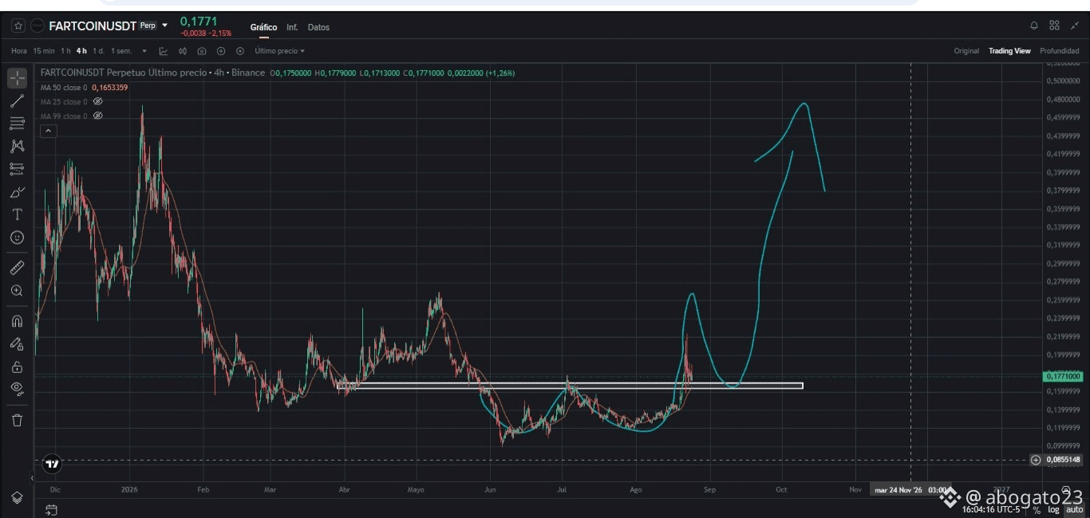Toggle auto scale on price axis
This screenshot has height=518, width=1090.
pyautogui.click(x=1075, y=510)
